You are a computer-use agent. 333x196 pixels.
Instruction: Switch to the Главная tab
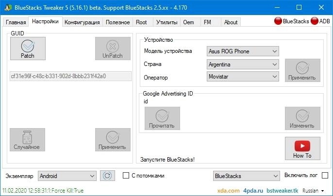point(16,22)
